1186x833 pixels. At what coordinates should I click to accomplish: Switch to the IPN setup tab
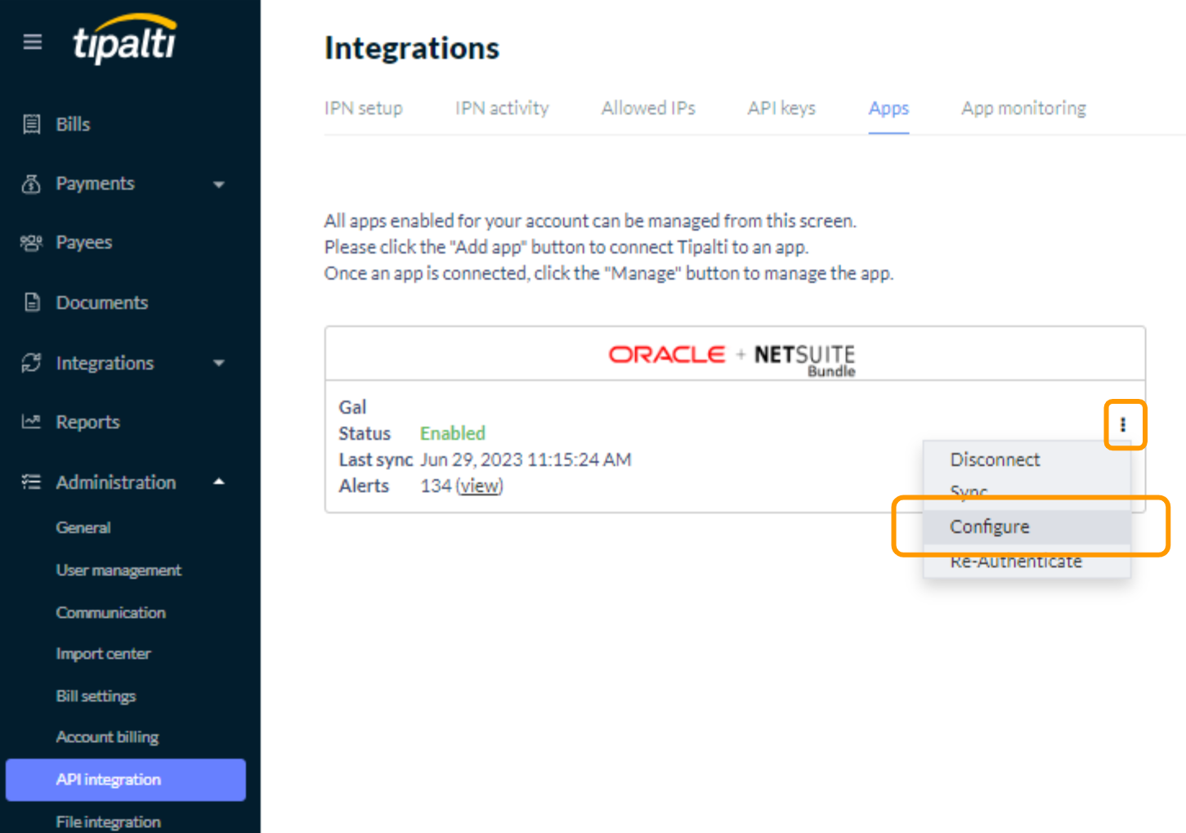364,108
